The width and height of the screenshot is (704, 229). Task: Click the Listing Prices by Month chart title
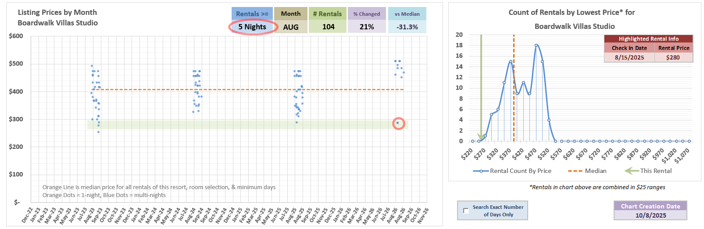pyautogui.click(x=57, y=12)
